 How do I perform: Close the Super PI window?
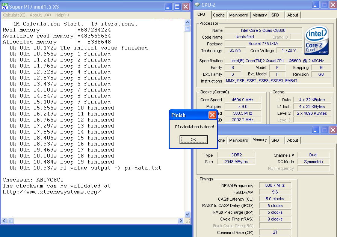[x=186, y=7]
